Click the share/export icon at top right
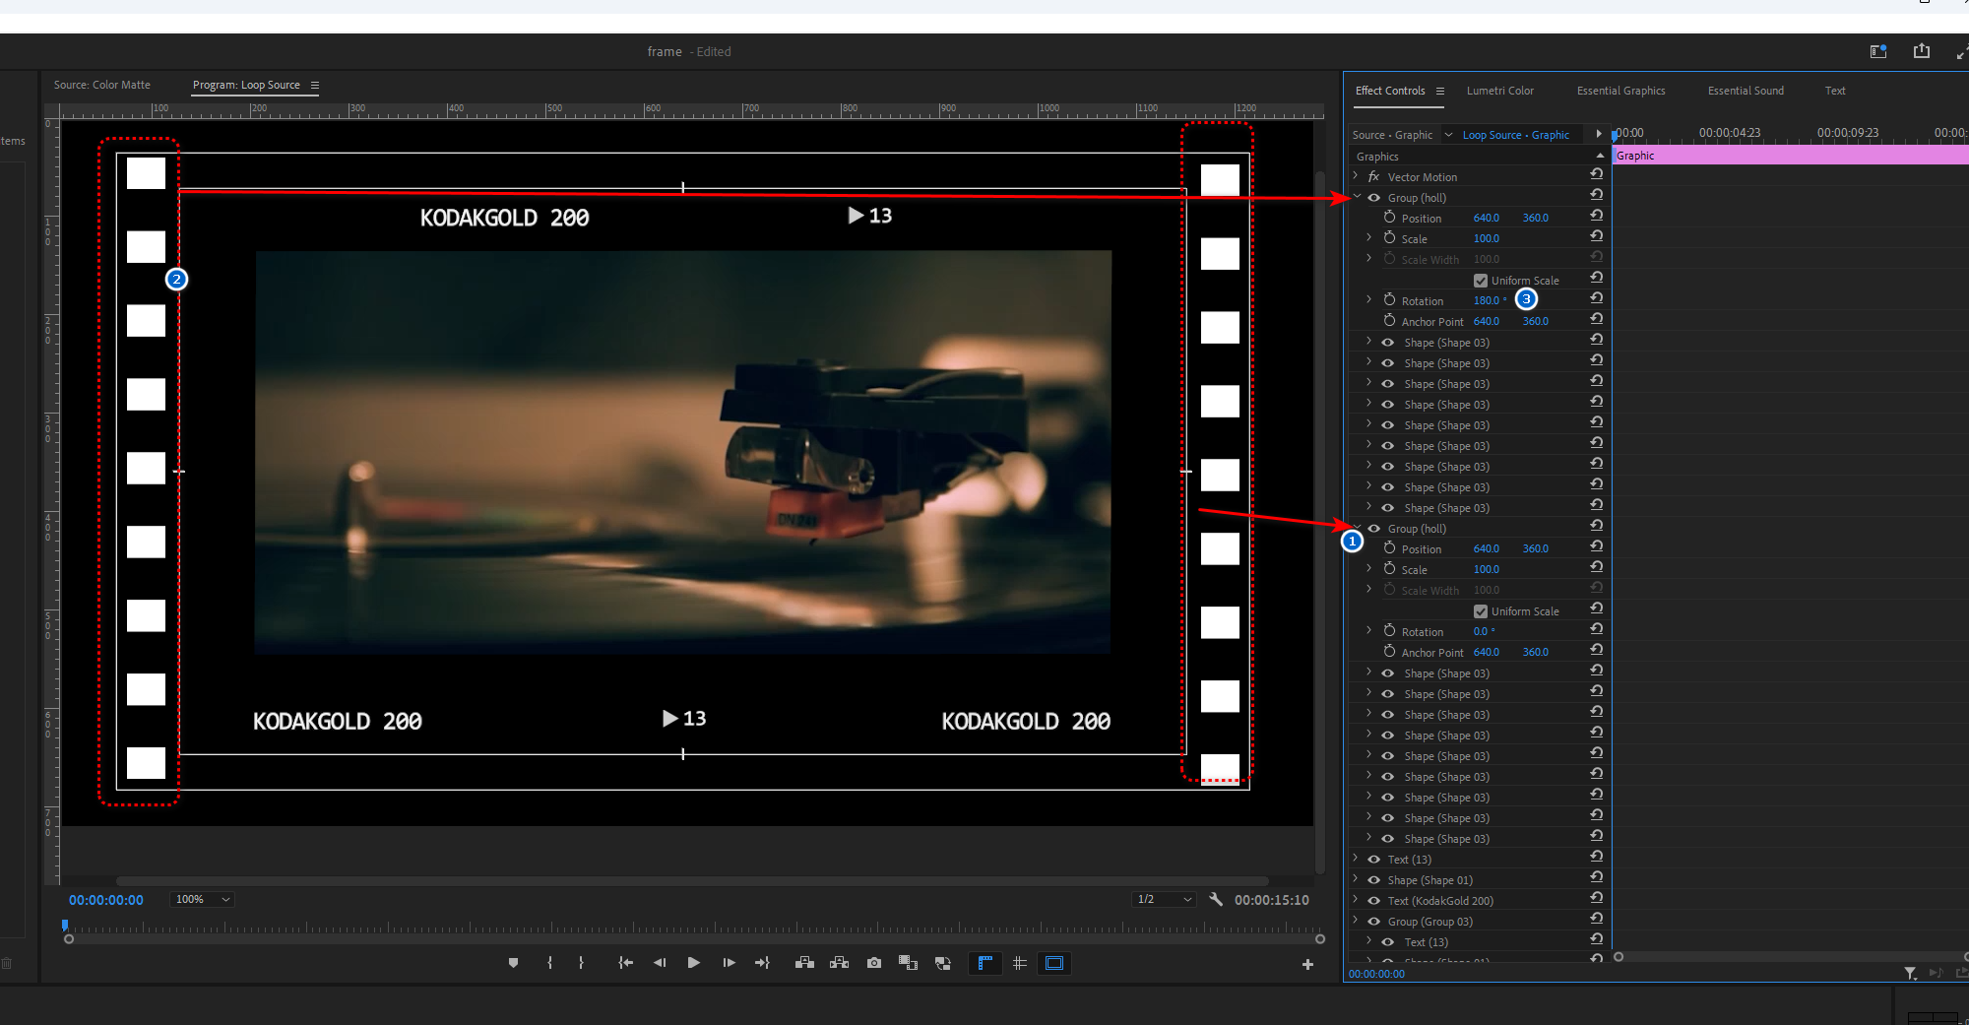 (x=1921, y=51)
